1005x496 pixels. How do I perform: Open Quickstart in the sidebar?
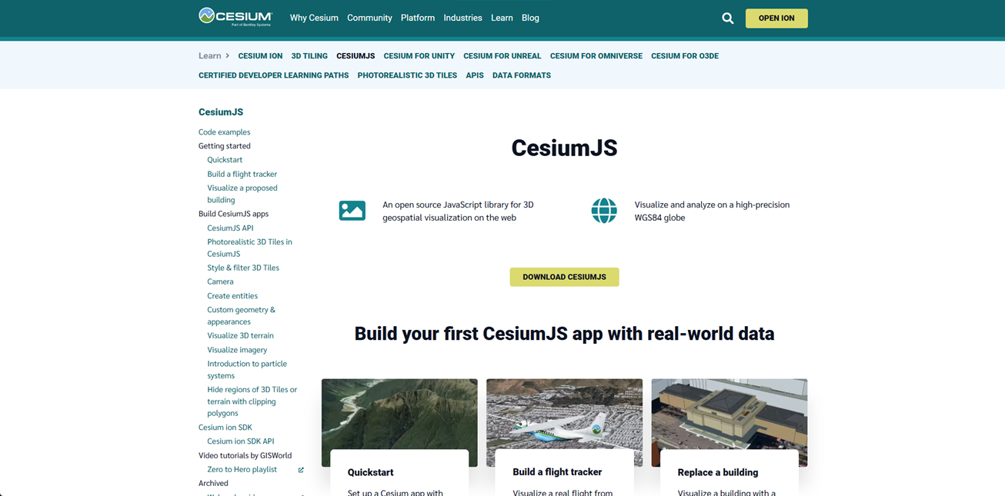pyautogui.click(x=225, y=160)
